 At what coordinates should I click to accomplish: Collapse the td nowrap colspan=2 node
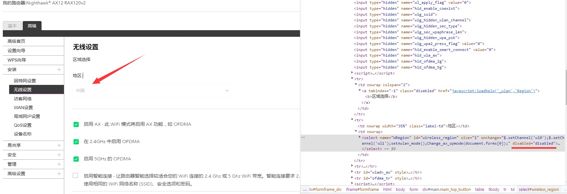[x=356, y=85]
